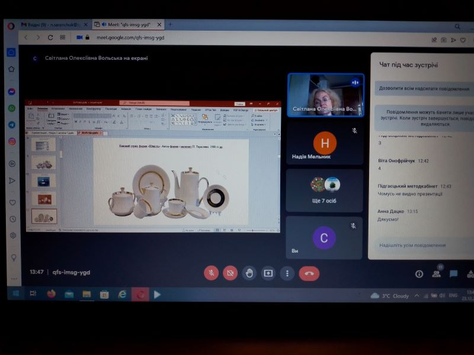Open the Ще 7 осіб tile
The height and width of the screenshot is (355, 474).
pyautogui.click(x=324, y=191)
